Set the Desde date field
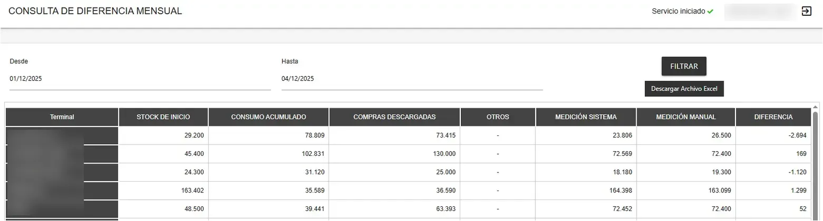The height and width of the screenshot is (221, 823). [140, 79]
